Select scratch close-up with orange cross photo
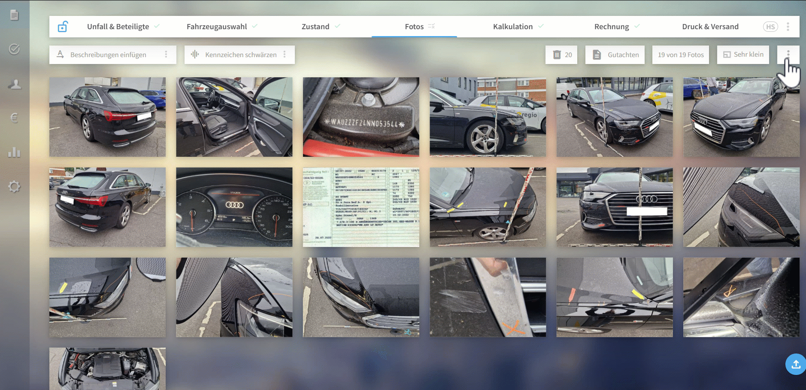806x390 pixels. click(488, 297)
